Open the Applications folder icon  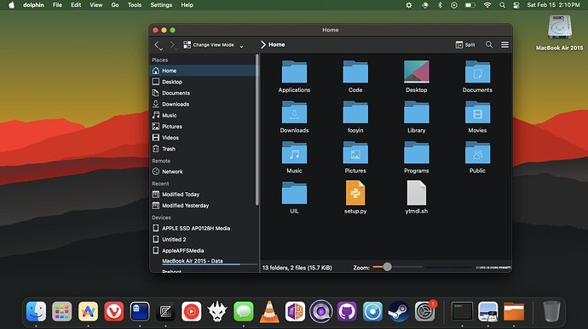294,72
